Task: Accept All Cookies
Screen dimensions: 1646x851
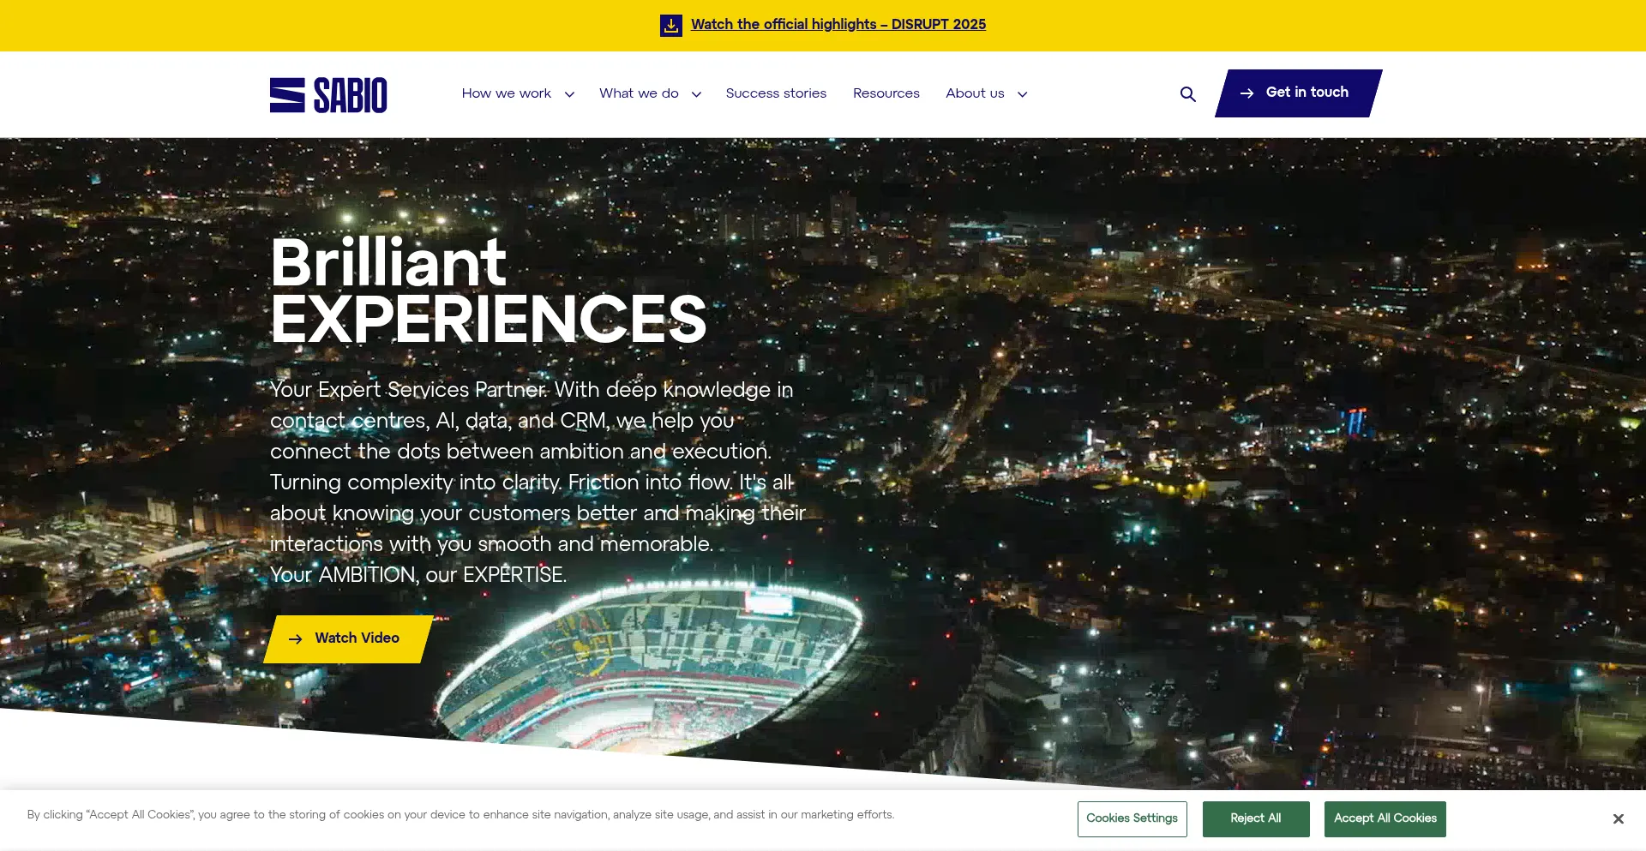Action: (1385, 819)
